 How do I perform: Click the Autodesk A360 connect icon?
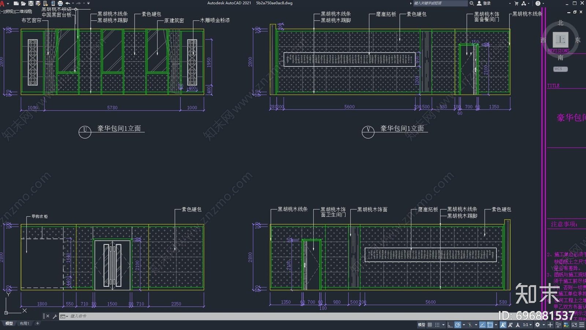point(524,3)
